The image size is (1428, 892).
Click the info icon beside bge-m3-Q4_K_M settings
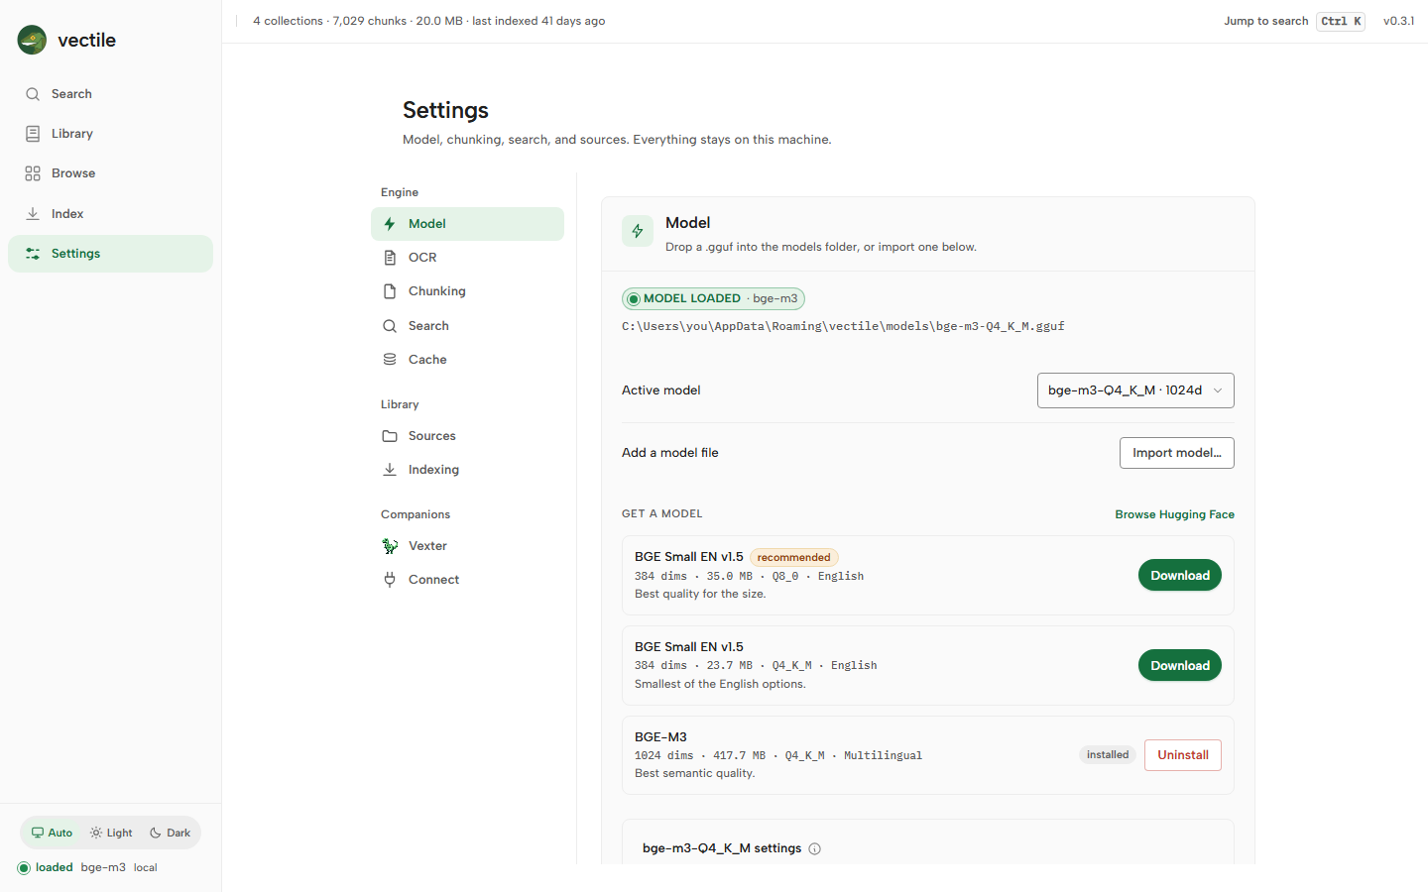(x=814, y=849)
